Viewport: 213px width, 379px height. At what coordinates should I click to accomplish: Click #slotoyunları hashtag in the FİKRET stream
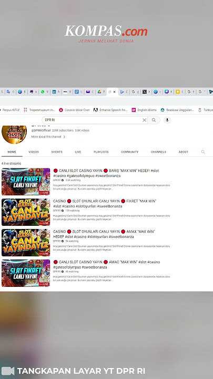87,206
